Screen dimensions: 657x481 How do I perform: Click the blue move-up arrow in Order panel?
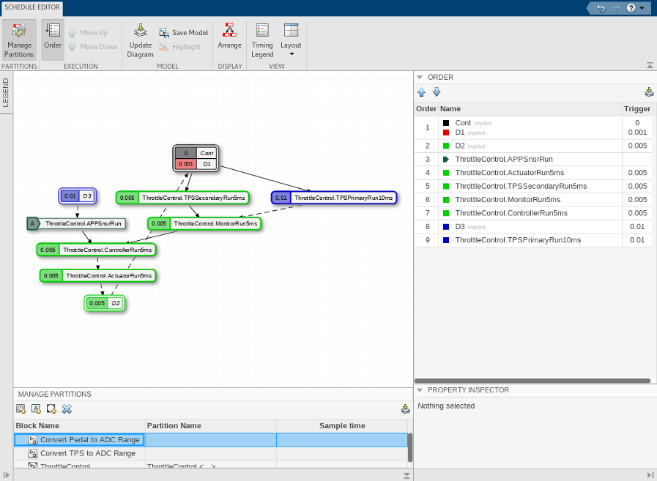[x=421, y=92]
